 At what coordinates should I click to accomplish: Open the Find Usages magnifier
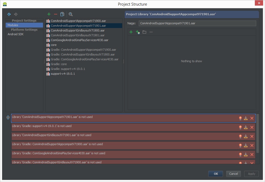pos(71,14)
